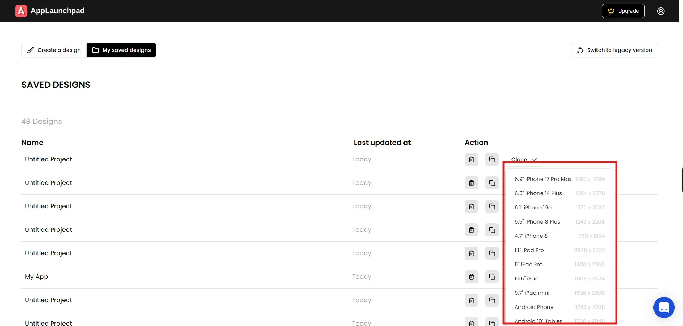The height and width of the screenshot is (326, 683).
Task: Select the 9.7" iPad mini size
Action: coord(532,293)
